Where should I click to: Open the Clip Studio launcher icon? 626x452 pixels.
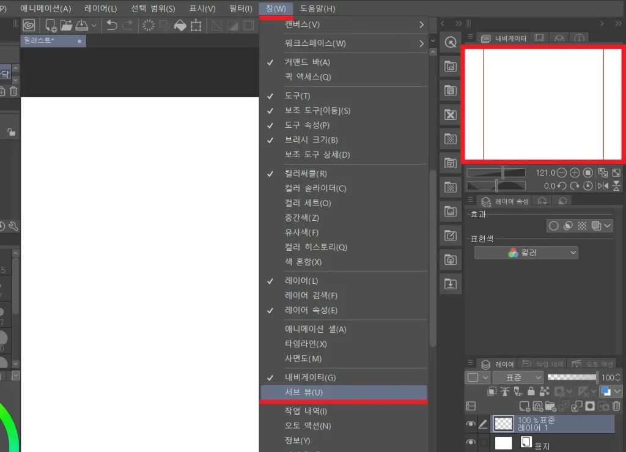29,25
